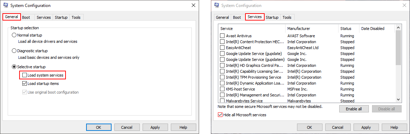Click OK in right Services window

310,127
